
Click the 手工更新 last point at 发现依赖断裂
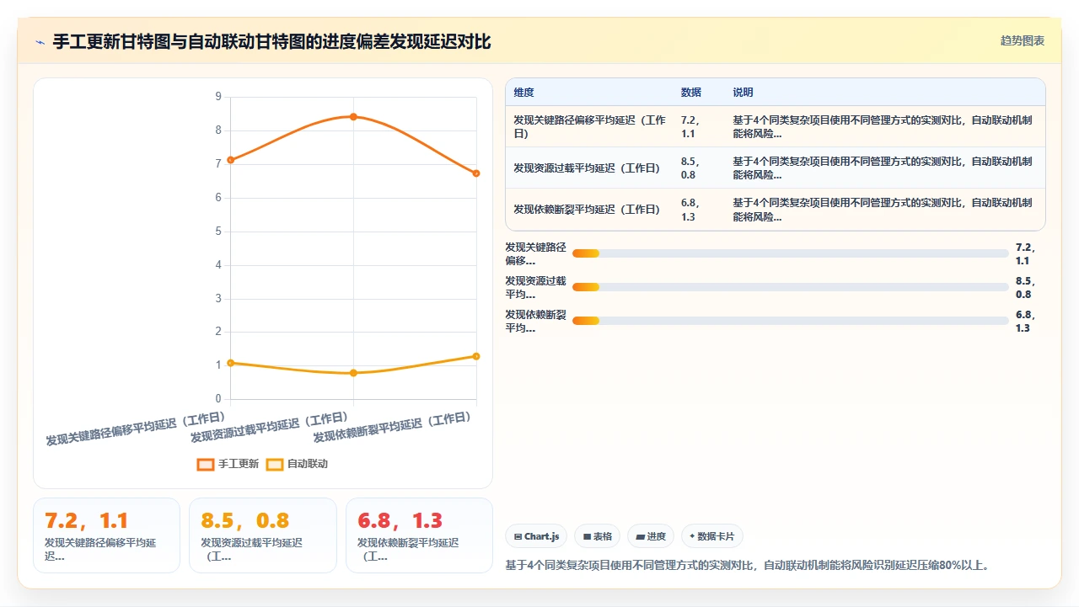[476, 173]
